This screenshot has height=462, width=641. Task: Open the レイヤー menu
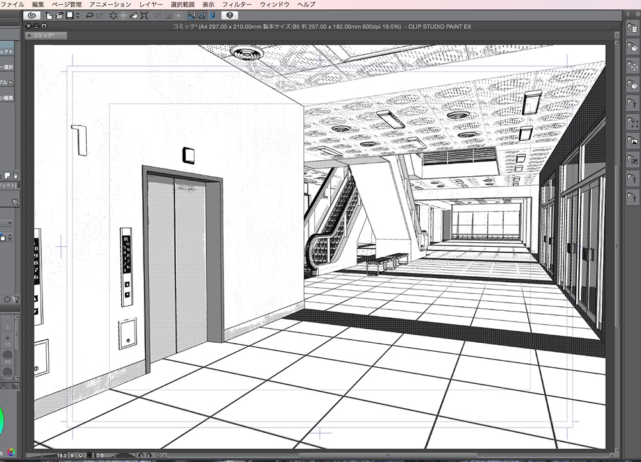pos(151,4)
